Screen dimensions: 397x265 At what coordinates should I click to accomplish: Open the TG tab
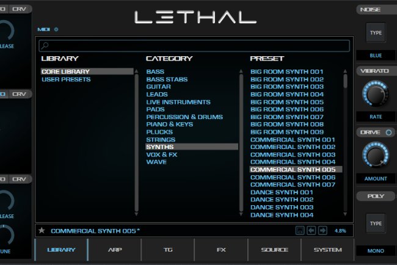click(168, 250)
